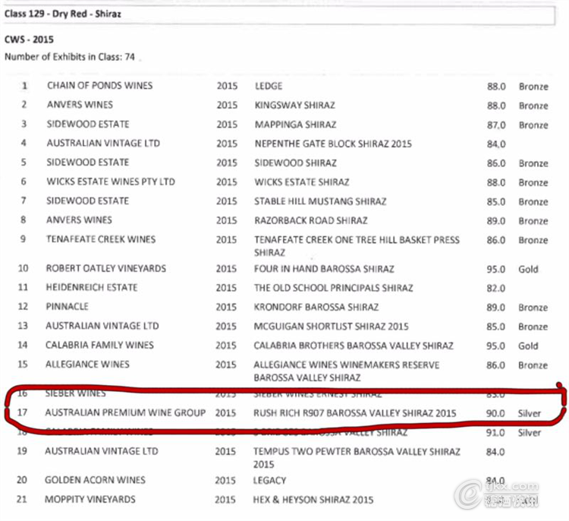569x521 pixels.
Task: Select "CHAIN OF PONDS WINES" exhibitor
Action: point(100,86)
